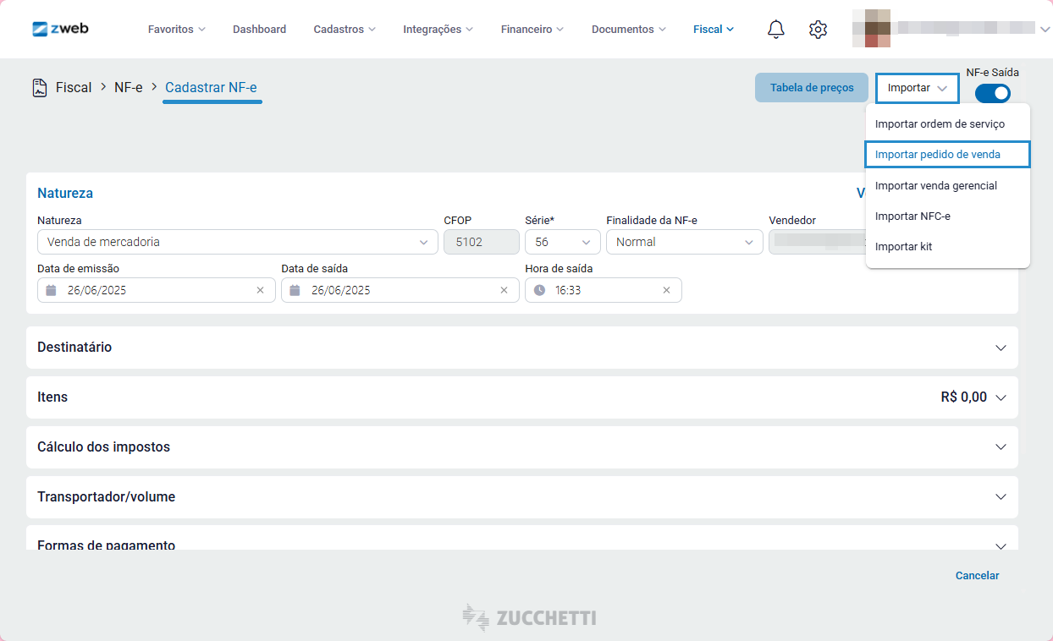Toggle the NF-e Saída switch

(x=992, y=93)
